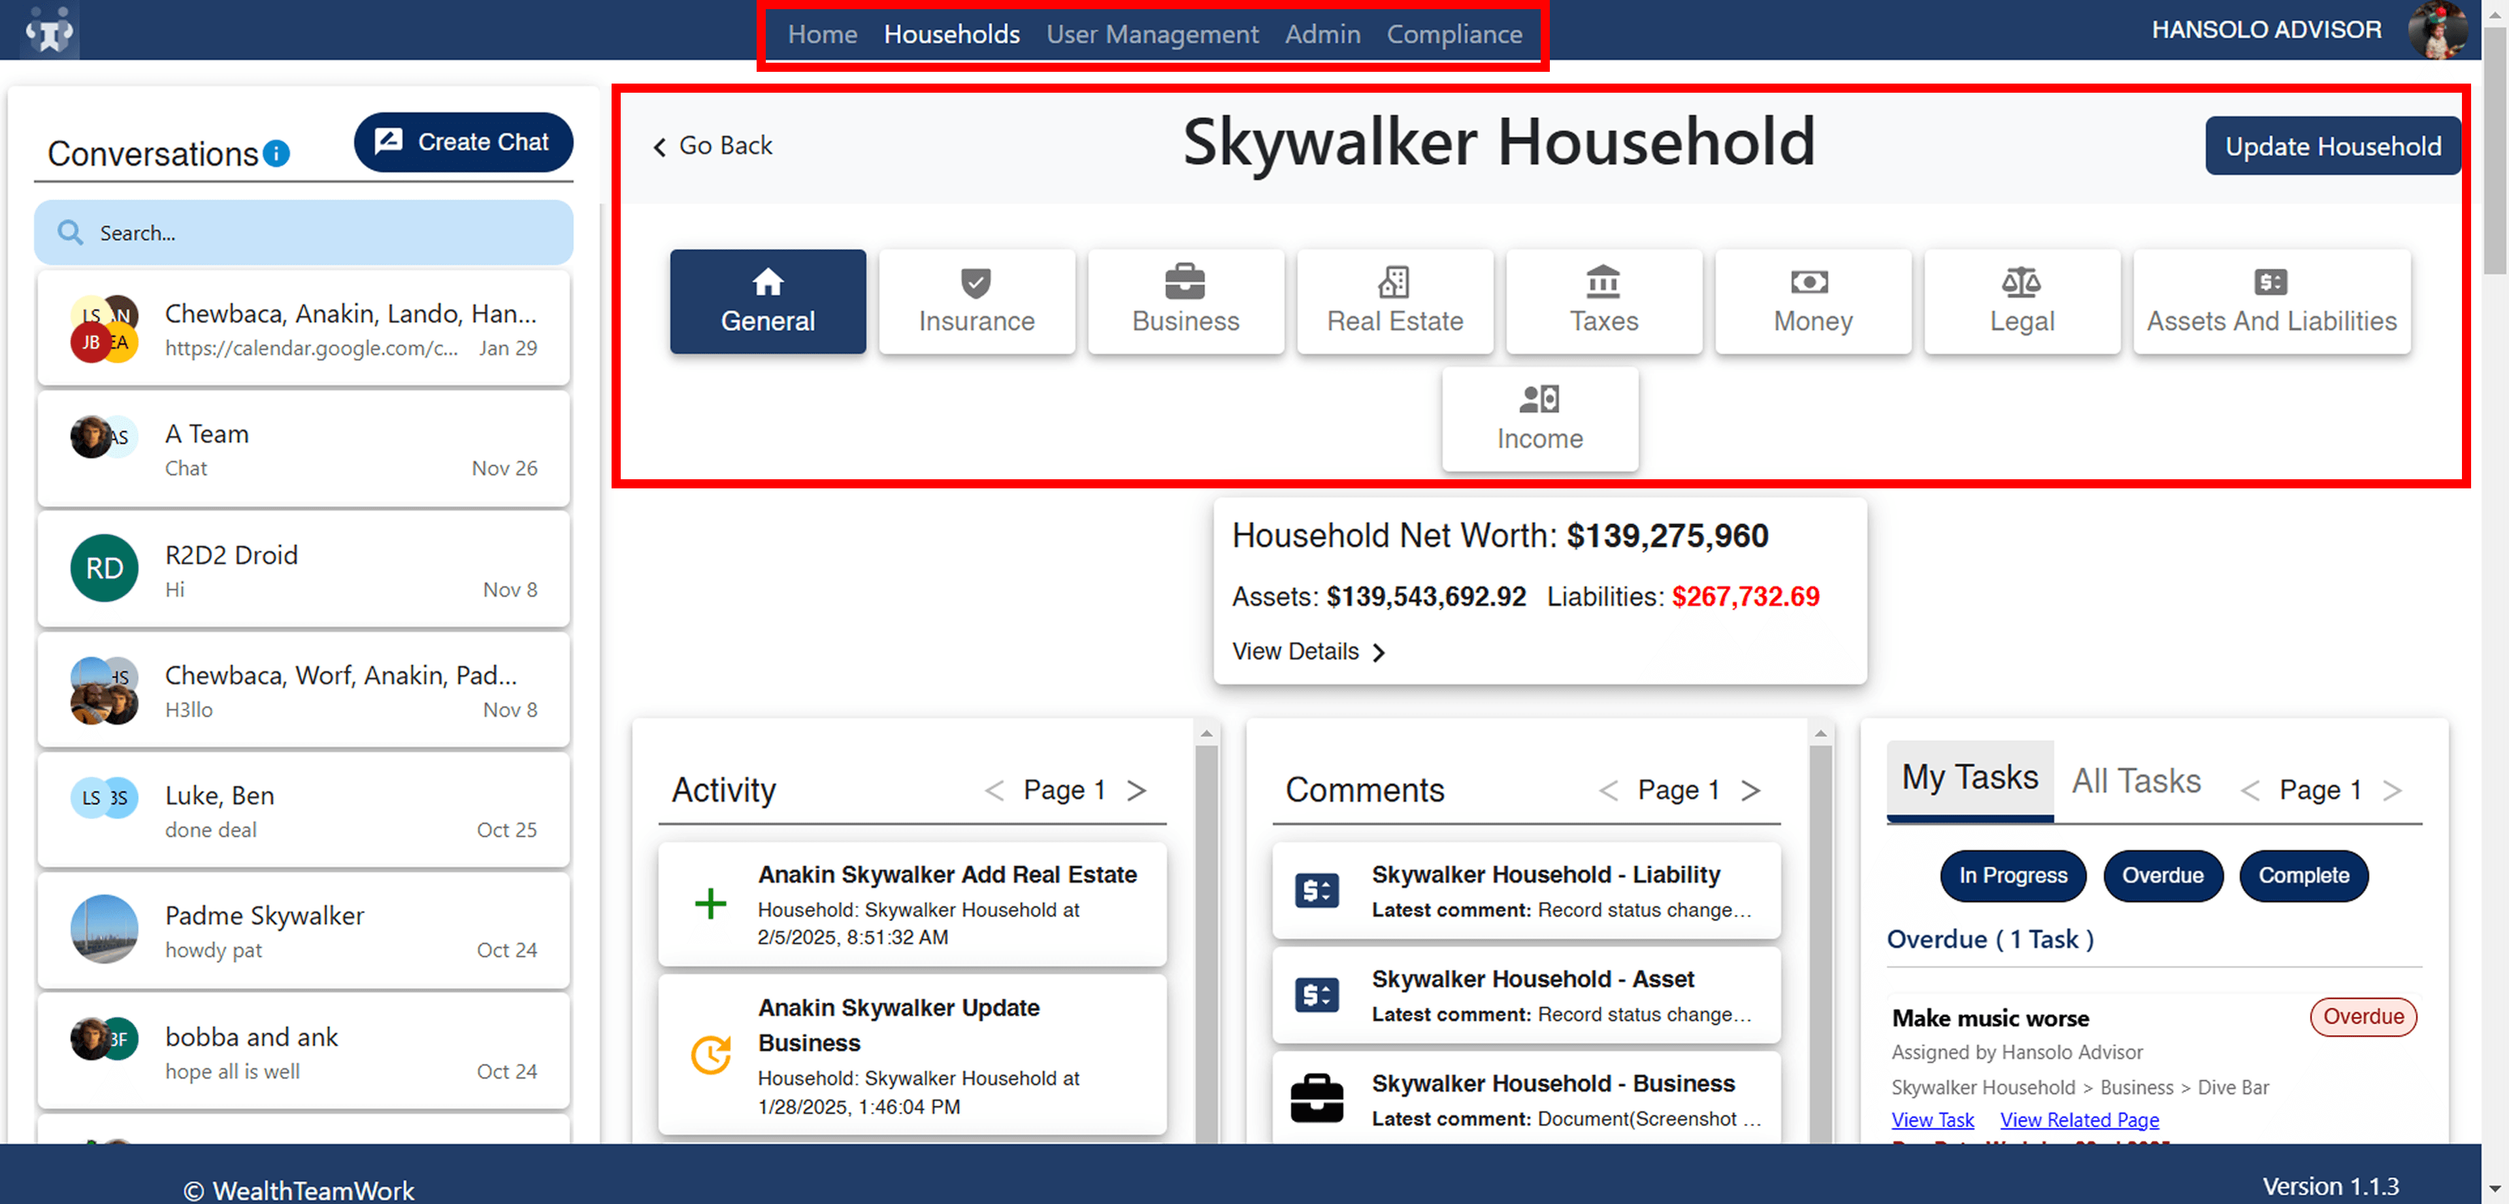Click the Asset comment dollar icon
The width and height of the screenshot is (2509, 1204).
(x=1317, y=994)
